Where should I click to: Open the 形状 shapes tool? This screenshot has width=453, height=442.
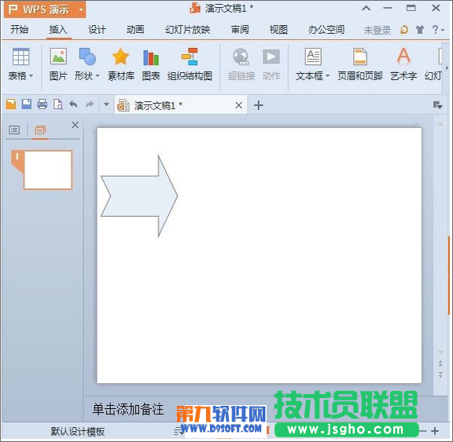tap(87, 57)
